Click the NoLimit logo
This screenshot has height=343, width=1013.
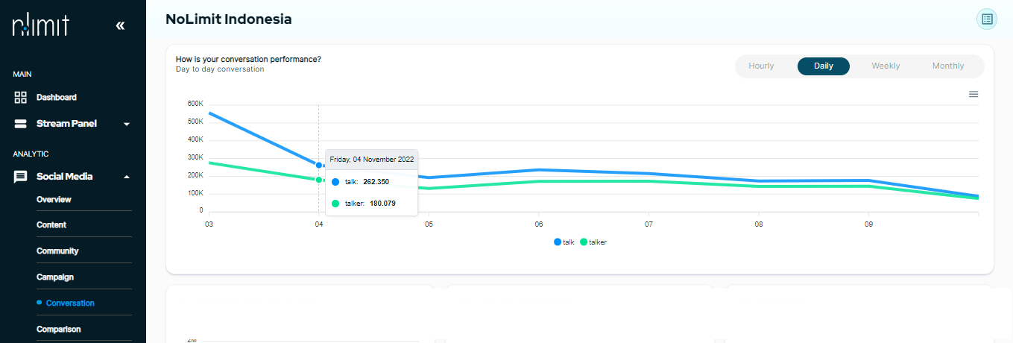41,25
